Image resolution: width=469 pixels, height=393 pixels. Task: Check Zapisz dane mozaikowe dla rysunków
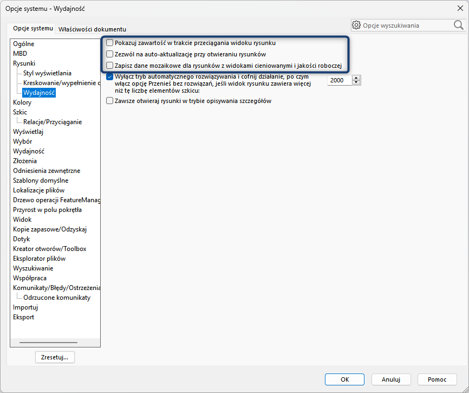[110, 66]
